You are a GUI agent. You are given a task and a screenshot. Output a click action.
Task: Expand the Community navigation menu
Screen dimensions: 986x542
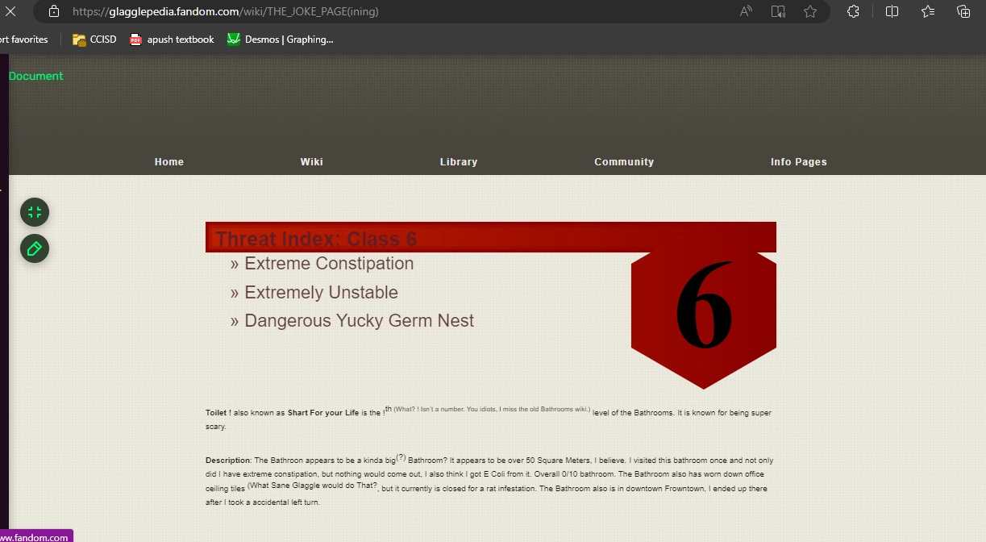624,161
